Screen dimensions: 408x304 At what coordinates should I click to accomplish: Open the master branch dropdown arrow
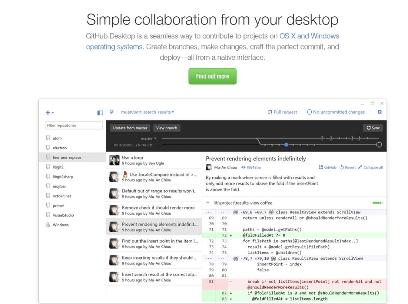(x=155, y=138)
